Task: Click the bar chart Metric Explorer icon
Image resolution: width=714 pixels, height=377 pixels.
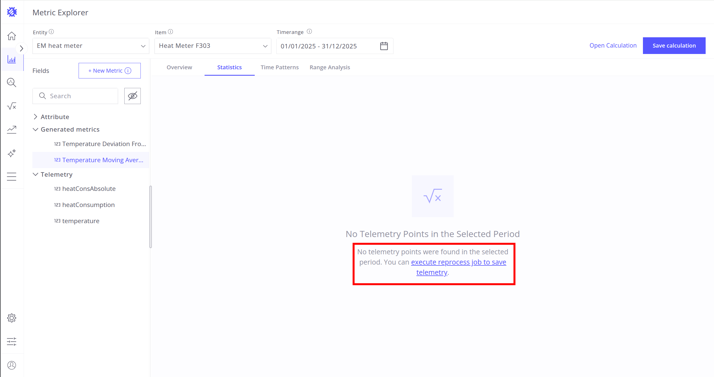Action: coord(12,59)
